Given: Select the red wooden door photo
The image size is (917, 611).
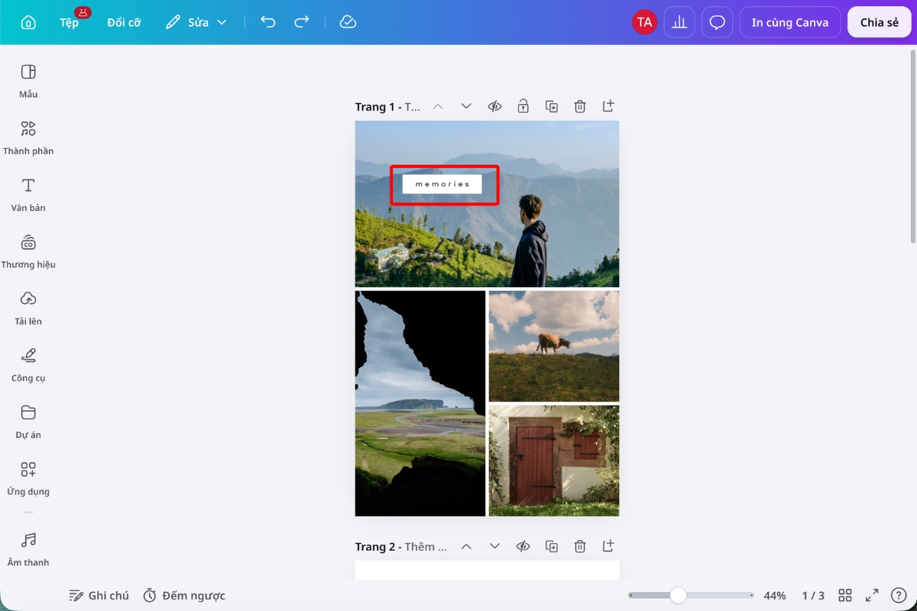Looking at the screenshot, I should 554,461.
